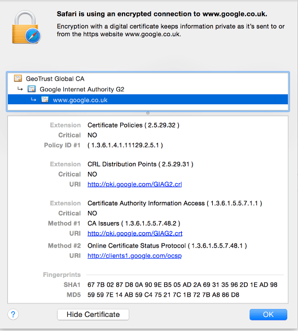The height and width of the screenshot is (331, 298).
Task: Click the Method #1 label
Action: tap(64, 223)
